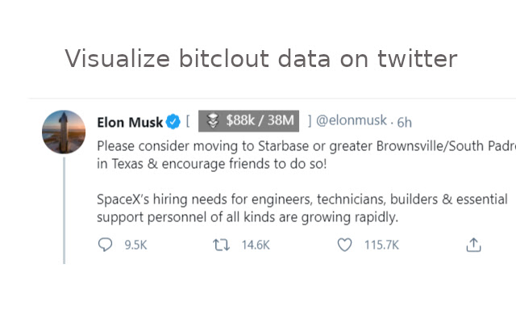Viewport: 516px width, 323px height.
Task: Like the tweet with the heart icon
Action: tap(344, 245)
